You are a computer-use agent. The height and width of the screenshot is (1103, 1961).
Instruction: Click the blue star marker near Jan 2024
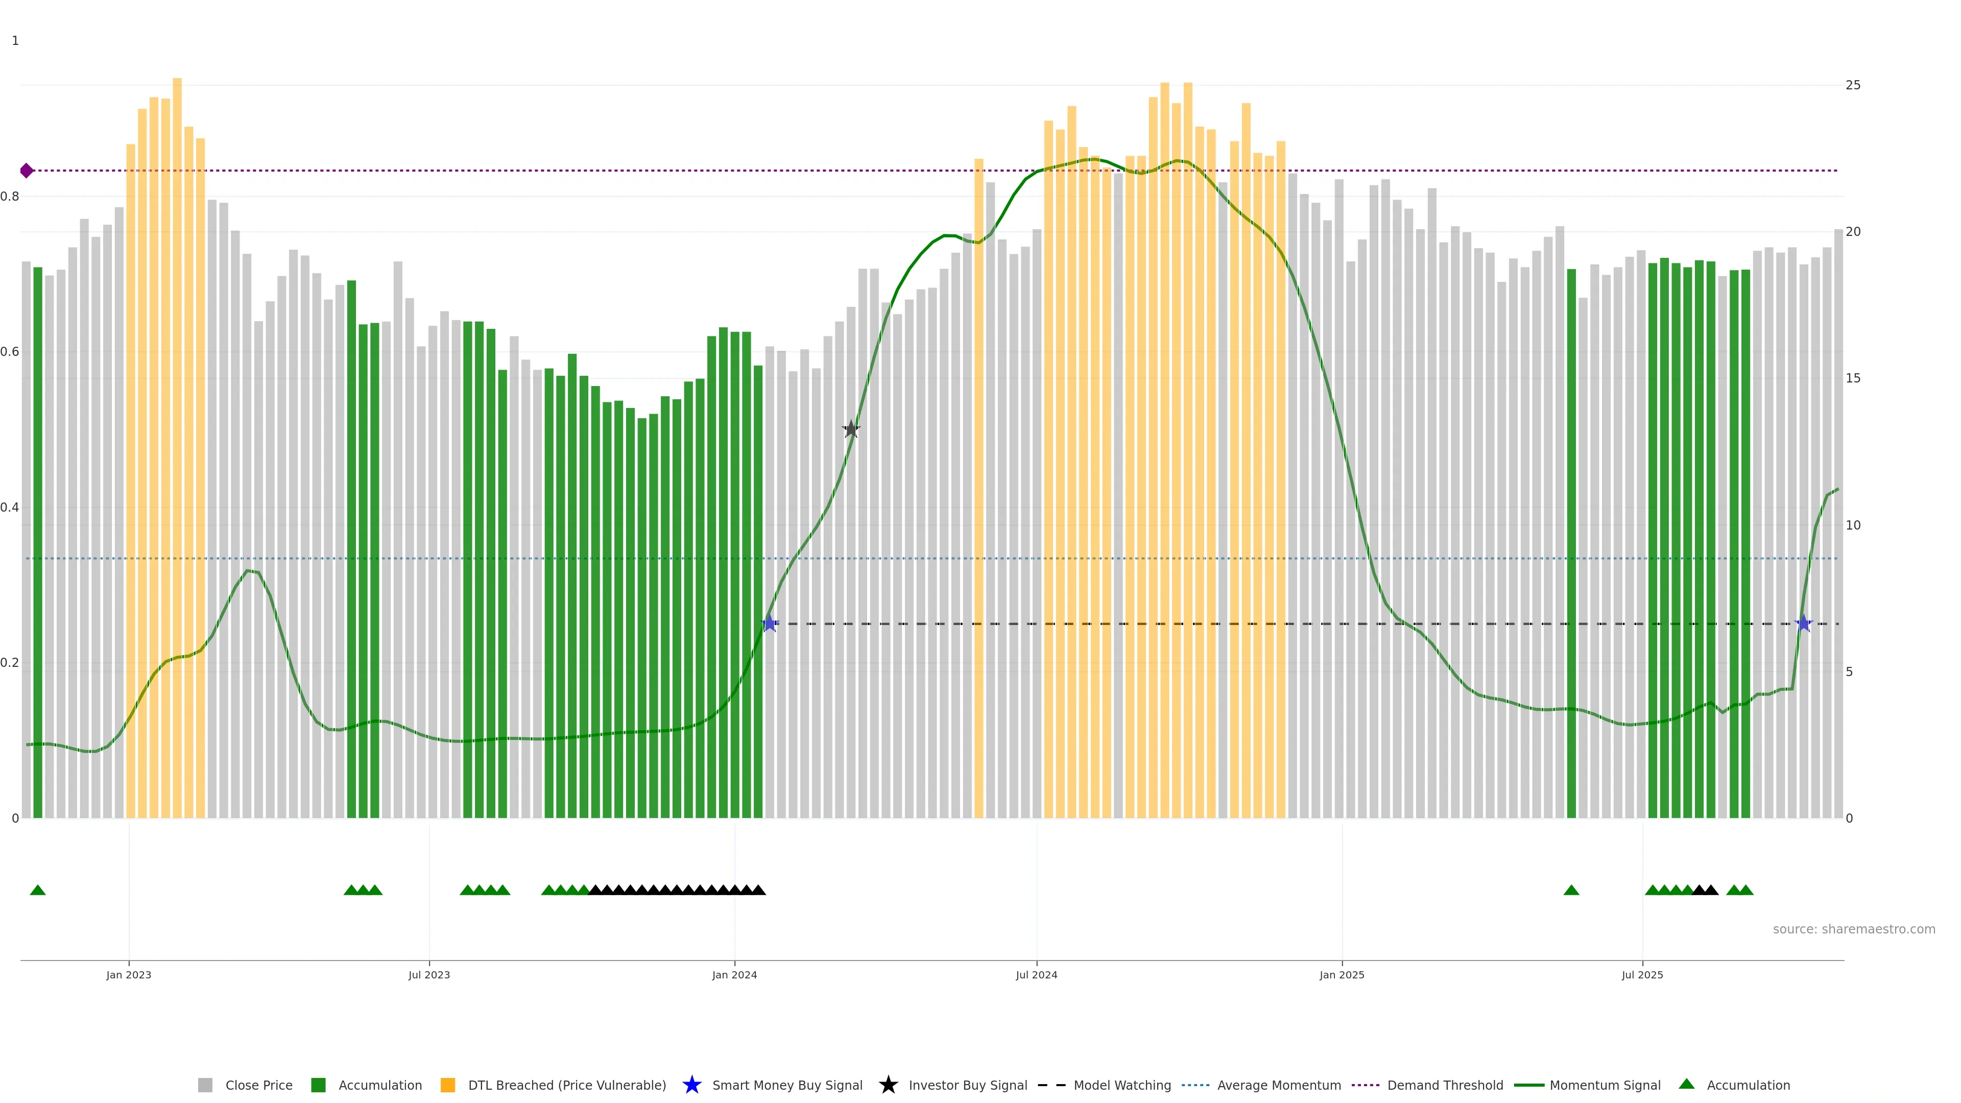(770, 624)
